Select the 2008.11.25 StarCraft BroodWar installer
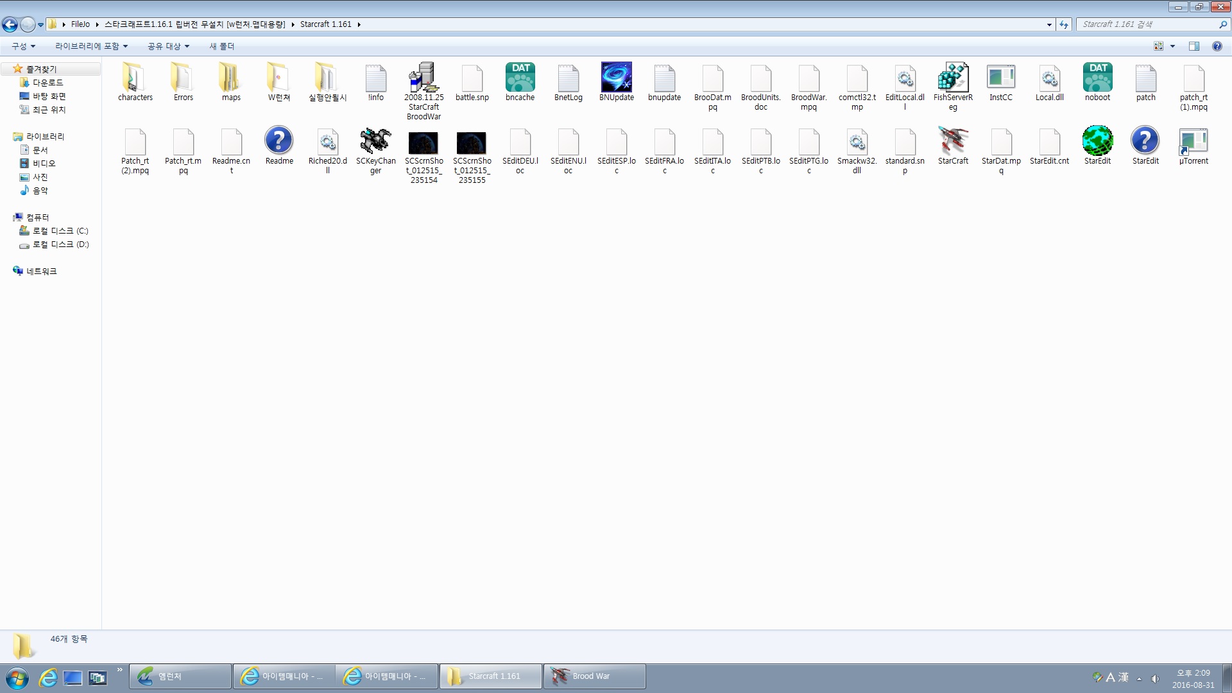Image resolution: width=1232 pixels, height=693 pixels. click(x=424, y=91)
